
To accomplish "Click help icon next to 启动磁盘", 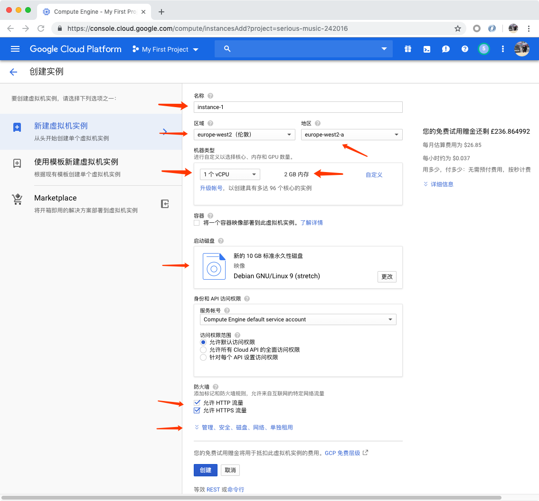I will tap(221, 241).
